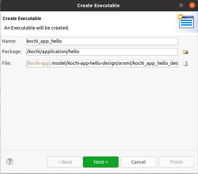Cancel the executable creation
Viewport: 198px width, 174px height.
pyautogui.click(x=138, y=162)
